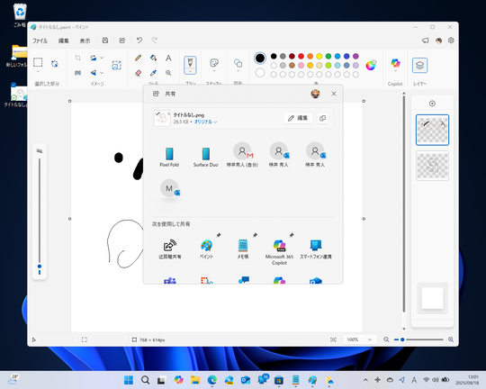The image size is (486, 389).
Task: Click the Edit button in share dialog
Action: click(x=298, y=118)
